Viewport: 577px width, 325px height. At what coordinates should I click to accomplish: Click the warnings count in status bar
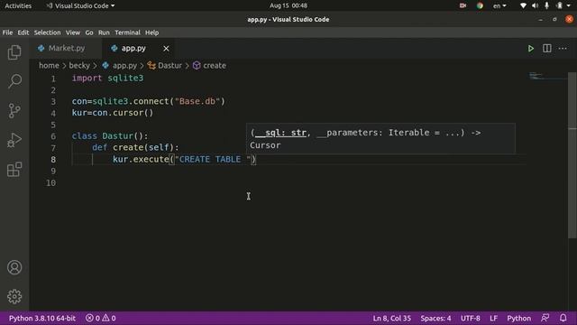pyautogui.click(x=109, y=318)
